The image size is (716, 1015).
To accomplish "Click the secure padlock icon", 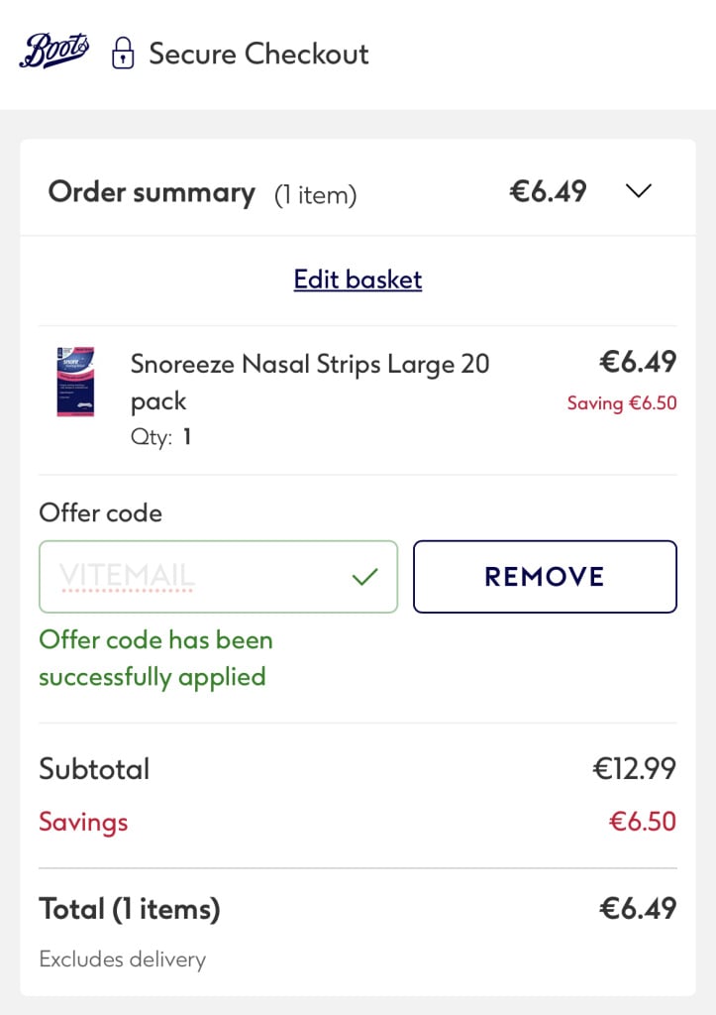I will click(122, 53).
